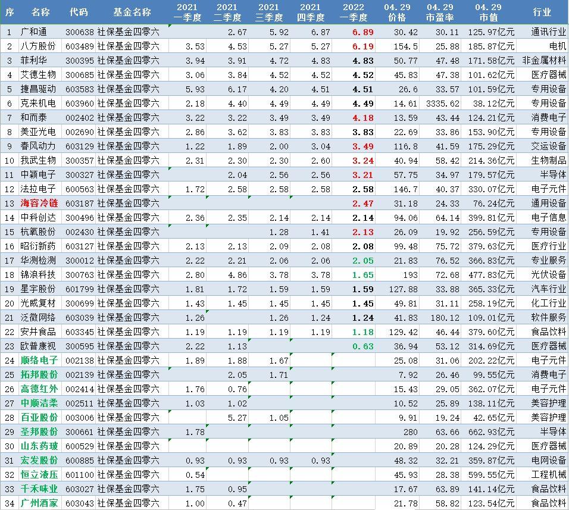The height and width of the screenshot is (510, 569).
Task: Select the industry cell 工程机械
Action: [x=549, y=475]
